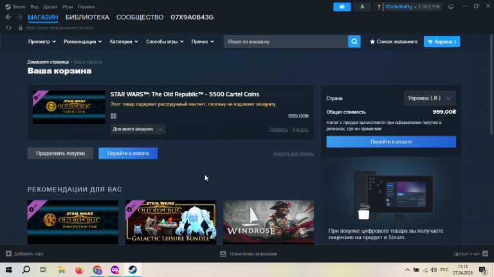Click the store search magnifier button
The image size is (494, 277).
[x=354, y=42]
